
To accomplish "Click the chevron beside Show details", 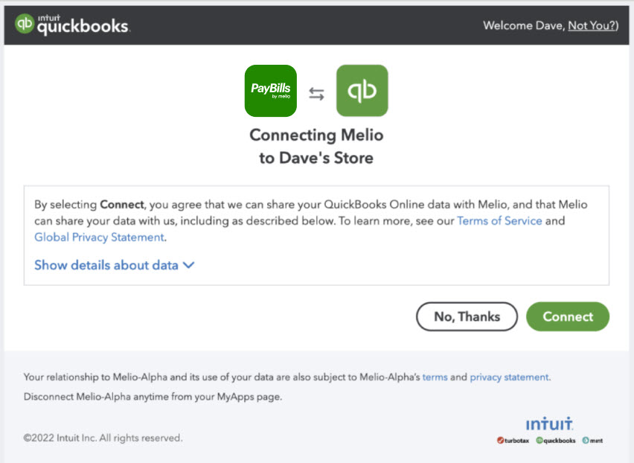I will 188,265.
